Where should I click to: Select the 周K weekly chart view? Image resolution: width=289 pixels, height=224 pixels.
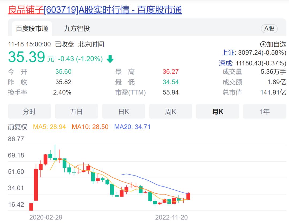(x=170, y=111)
